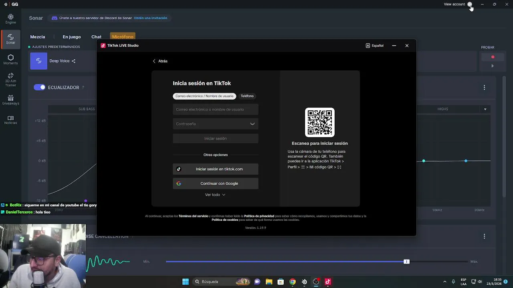Open File Explorer from taskbar
The height and width of the screenshot is (288, 513).
tap(269, 282)
